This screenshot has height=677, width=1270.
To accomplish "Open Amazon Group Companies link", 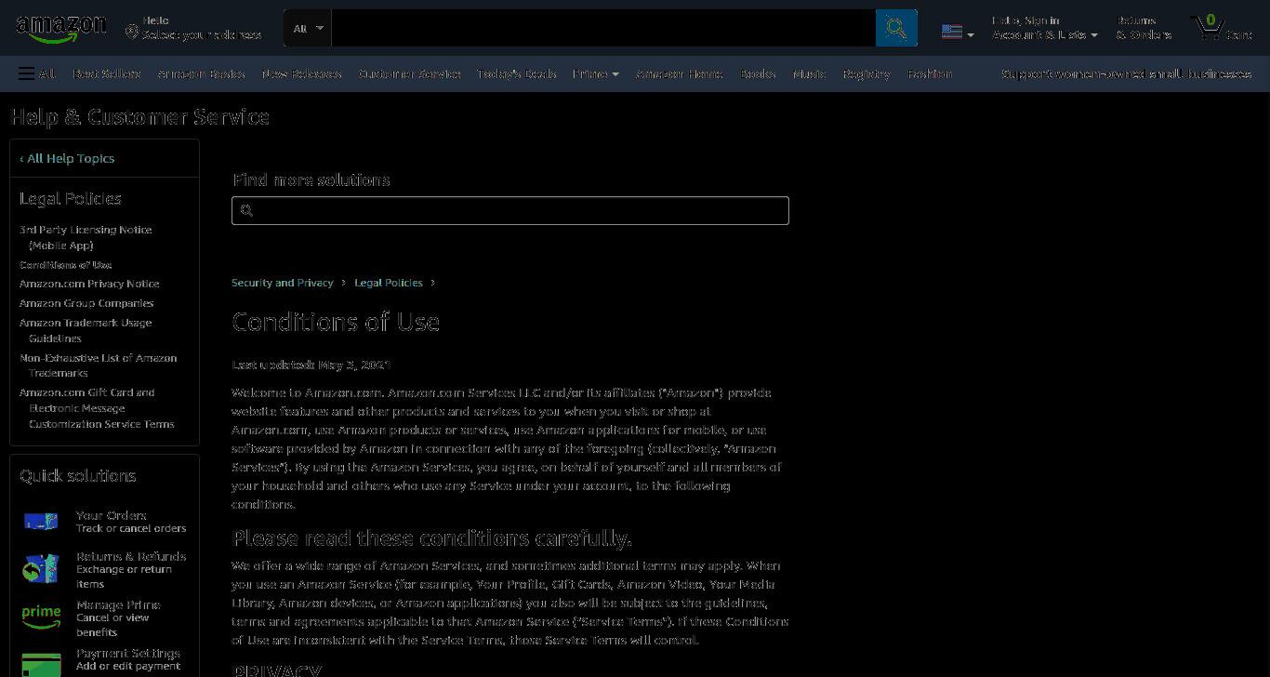I will pyautogui.click(x=86, y=303).
